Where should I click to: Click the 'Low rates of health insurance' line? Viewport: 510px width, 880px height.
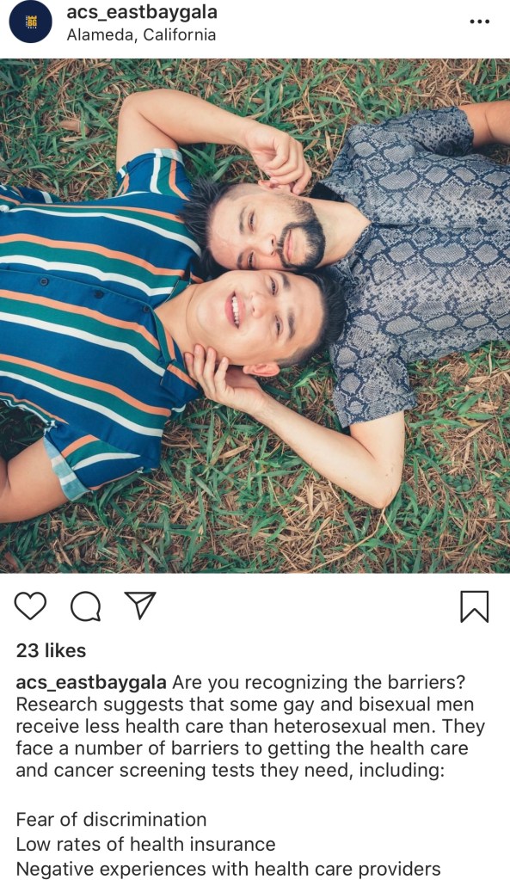point(146,844)
